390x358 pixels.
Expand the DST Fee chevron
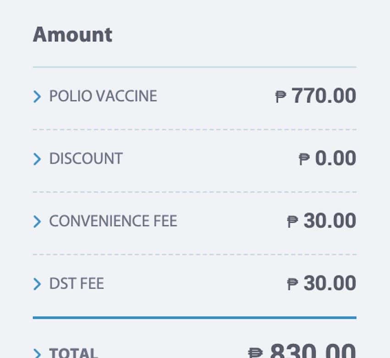tap(37, 284)
